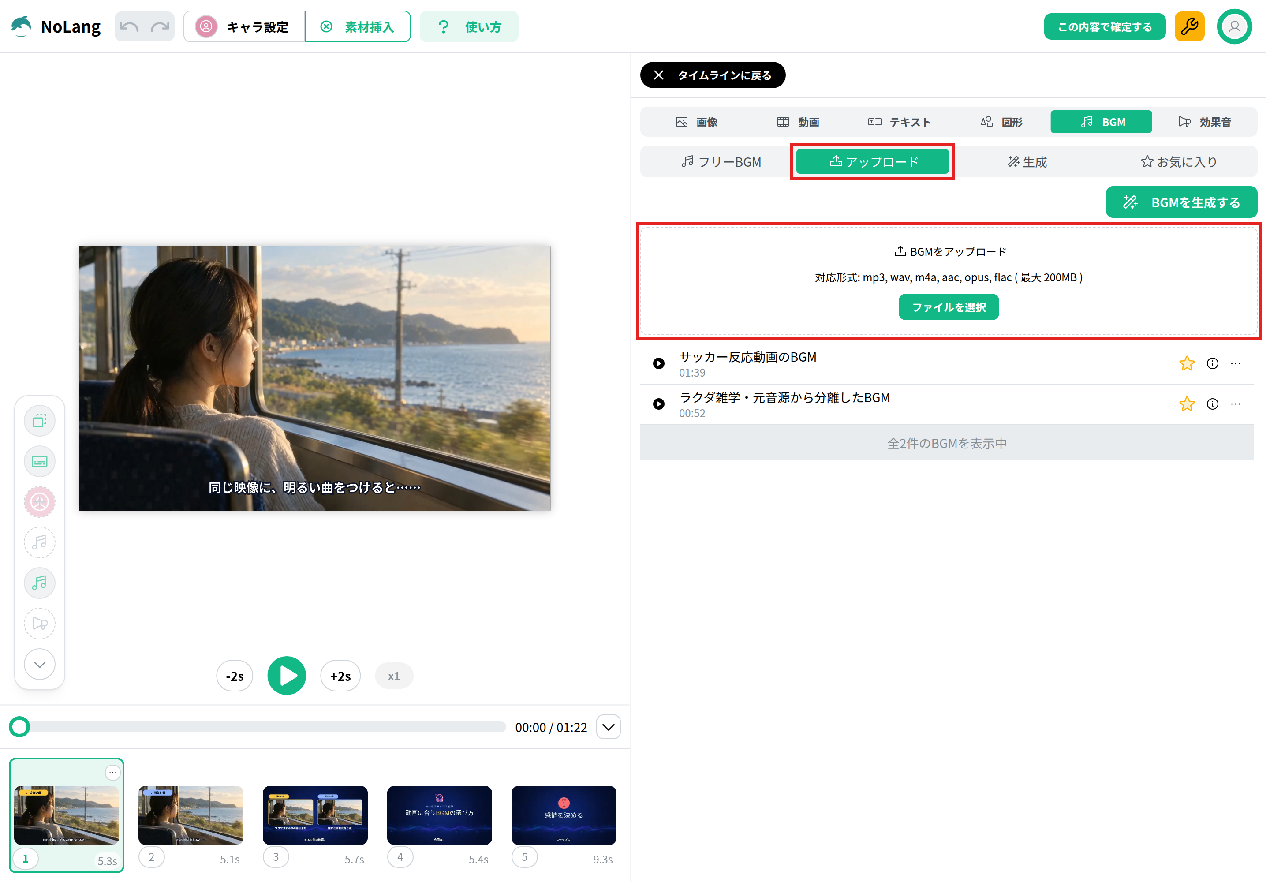Screen dimensions: 1270x882
Task: Open the user account avatar icon
Action: tap(1234, 26)
